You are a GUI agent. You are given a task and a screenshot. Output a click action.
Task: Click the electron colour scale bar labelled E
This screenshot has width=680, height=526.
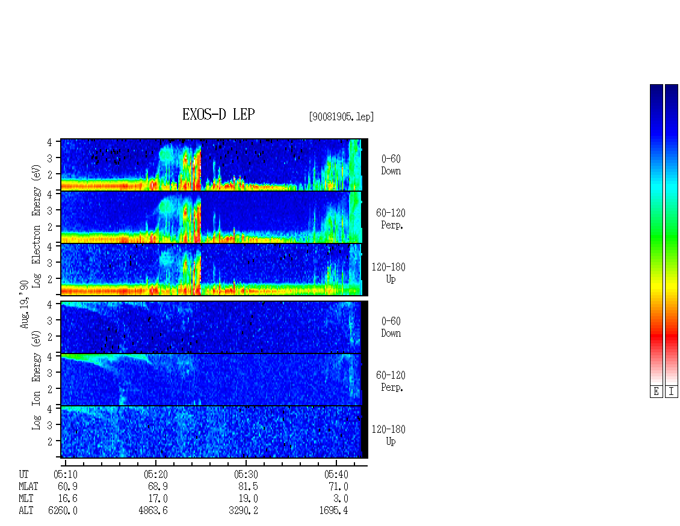656,234
